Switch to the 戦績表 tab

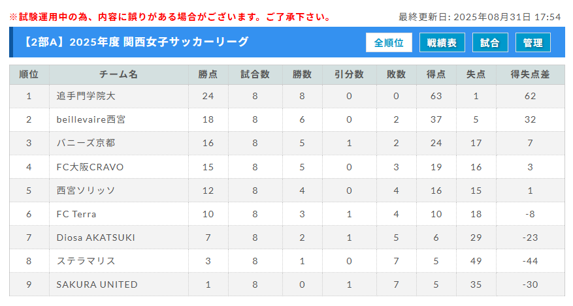(442, 42)
